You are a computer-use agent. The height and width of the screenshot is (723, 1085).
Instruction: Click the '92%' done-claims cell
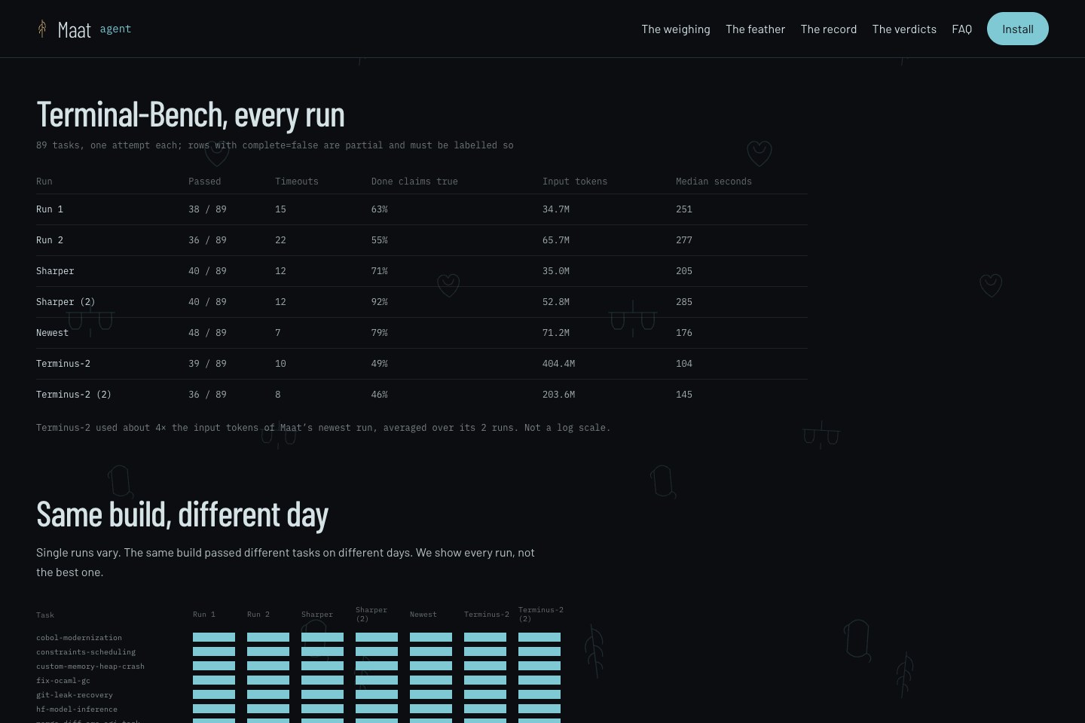(379, 302)
